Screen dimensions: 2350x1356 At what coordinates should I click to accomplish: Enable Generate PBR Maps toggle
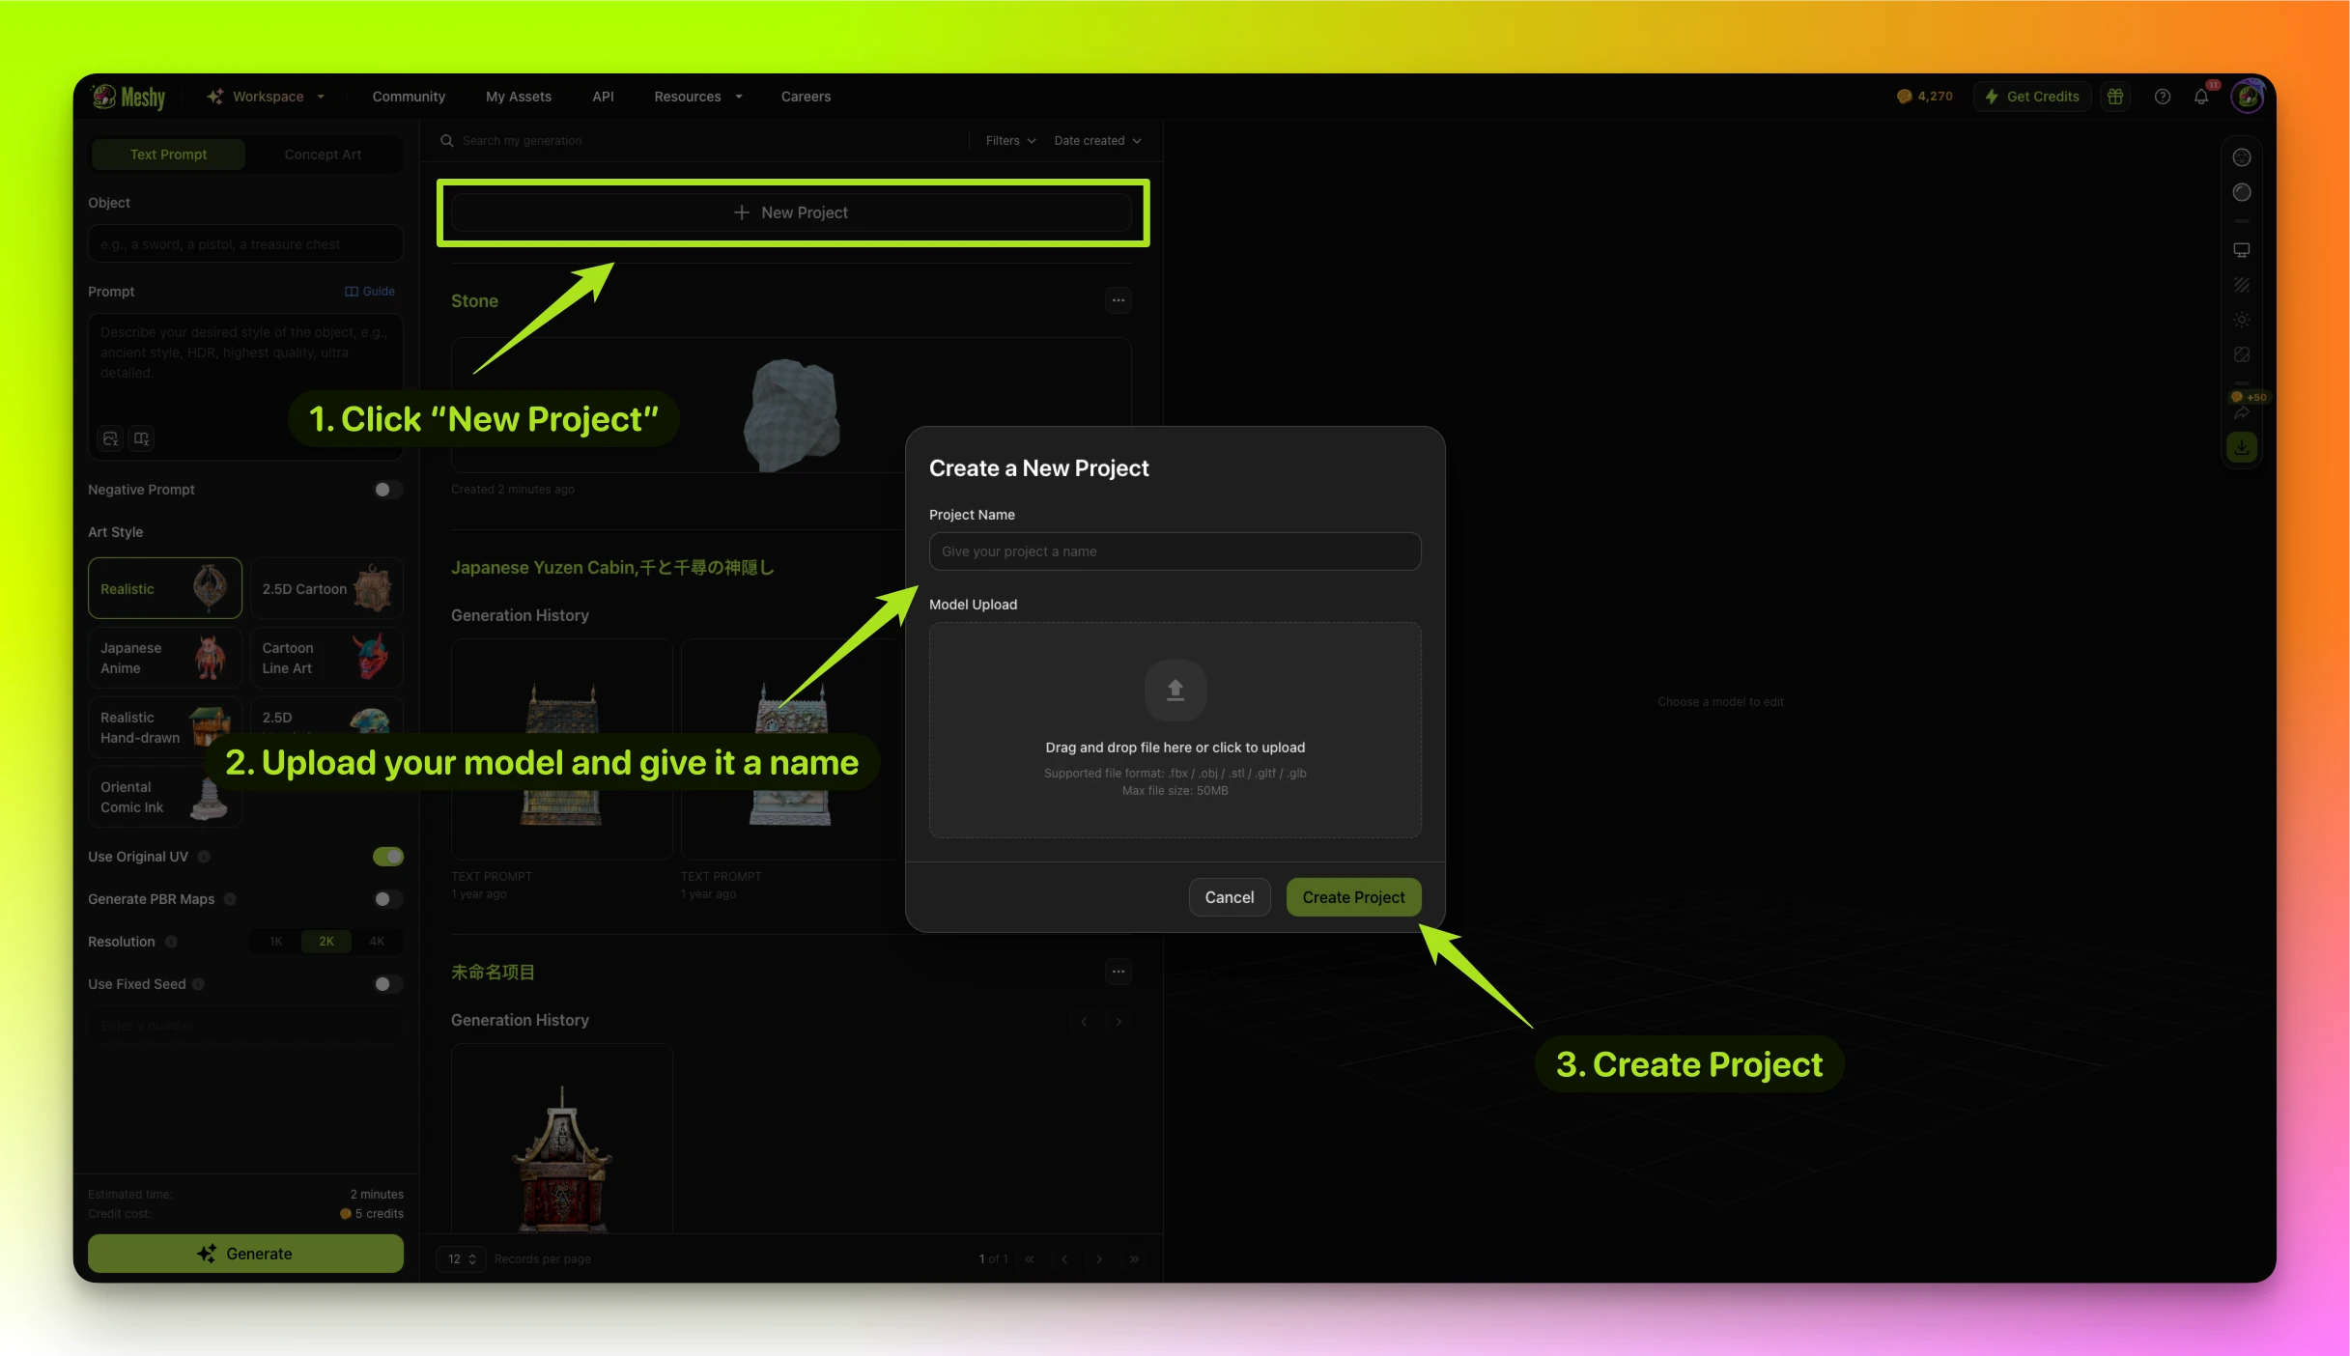(387, 899)
